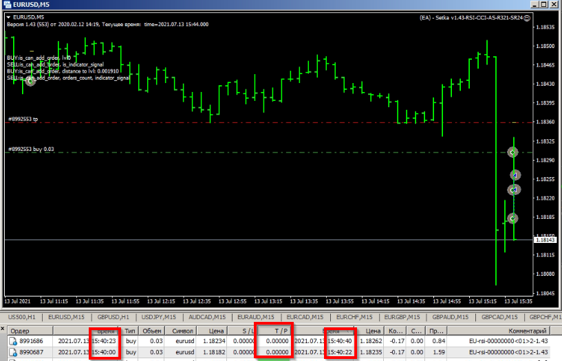Click the Версия 1.43 info line on chart

[107, 24]
